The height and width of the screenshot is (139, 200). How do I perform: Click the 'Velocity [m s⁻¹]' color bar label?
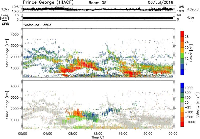pyautogui.click(x=197, y=105)
